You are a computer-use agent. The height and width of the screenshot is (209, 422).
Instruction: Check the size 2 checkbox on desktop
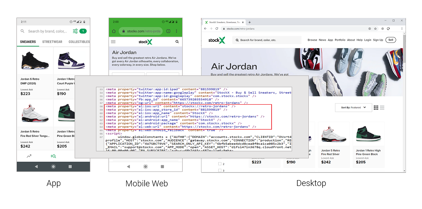click(219, 164)
